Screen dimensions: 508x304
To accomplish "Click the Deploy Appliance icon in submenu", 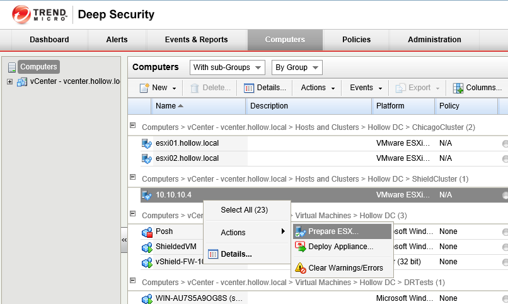I will point(300,247).
